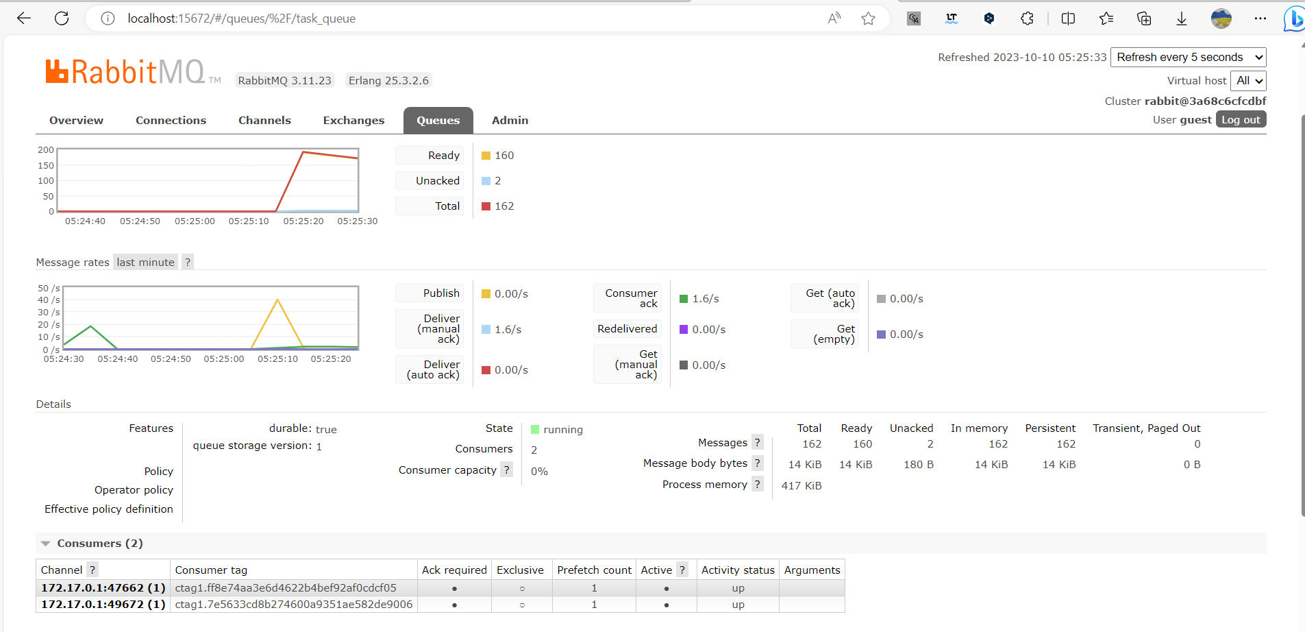Click the RabbitMQ logo
1305x632 pixels.
pos(133,72)
